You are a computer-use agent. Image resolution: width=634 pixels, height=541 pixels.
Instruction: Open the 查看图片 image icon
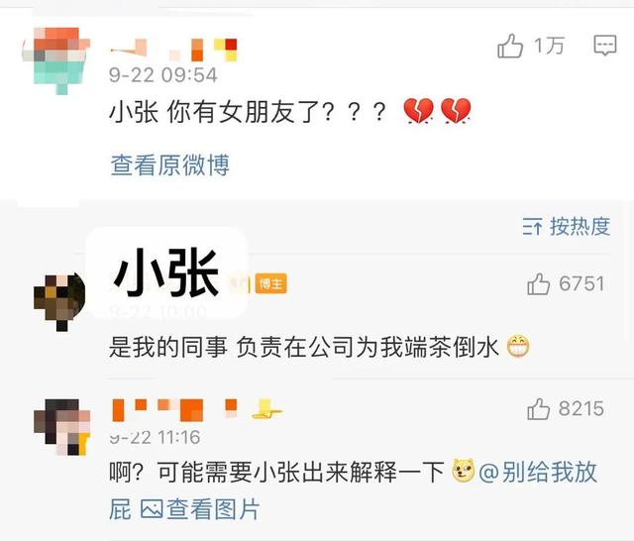(x=152, y=508)
